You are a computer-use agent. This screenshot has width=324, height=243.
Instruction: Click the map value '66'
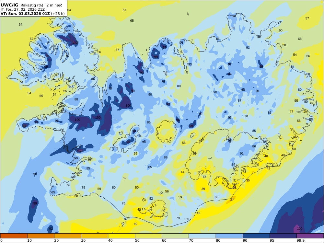(x=308, y=56)
